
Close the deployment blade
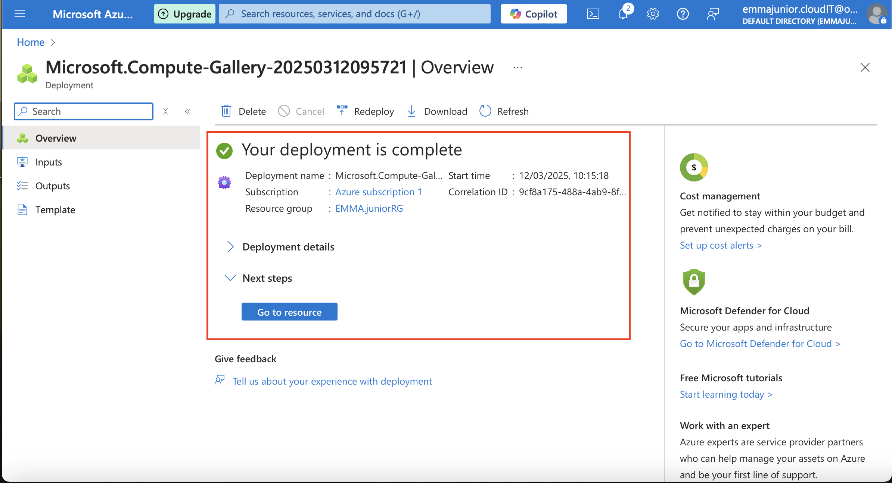865,67
